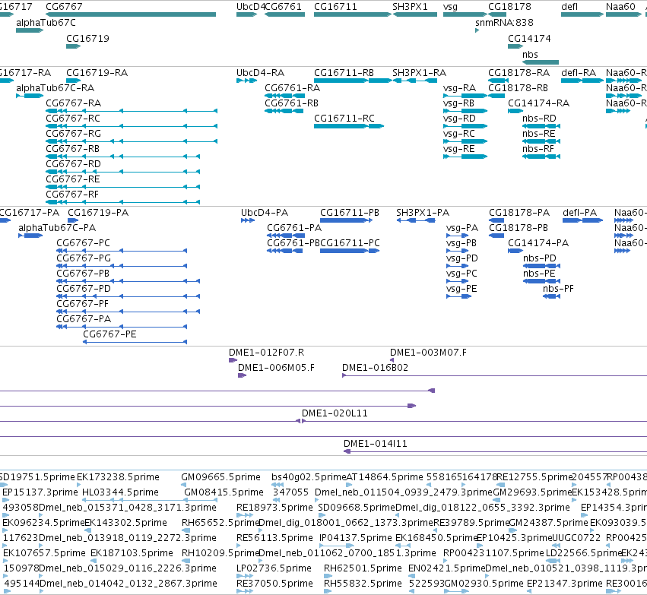Click transcript CG6767-RD label
This screenshot has height=595, width=647.
[74, 164]
